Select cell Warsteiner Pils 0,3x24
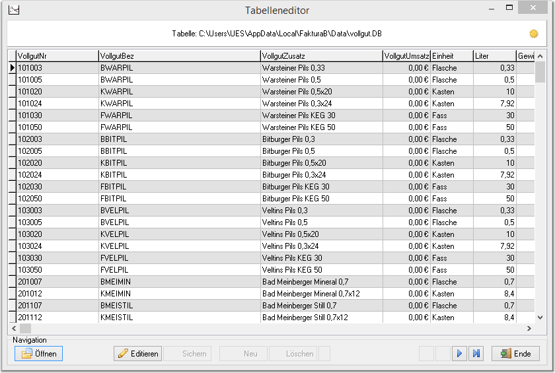 [x=322, y=104]
